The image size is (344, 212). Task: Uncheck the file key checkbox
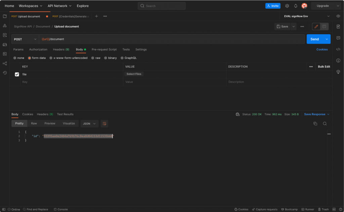(x=17, y=74)
